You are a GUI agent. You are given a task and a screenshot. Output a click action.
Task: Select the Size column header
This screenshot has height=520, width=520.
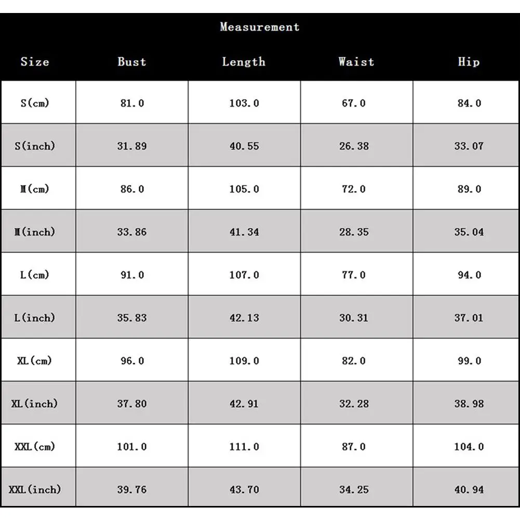(35, 62)
